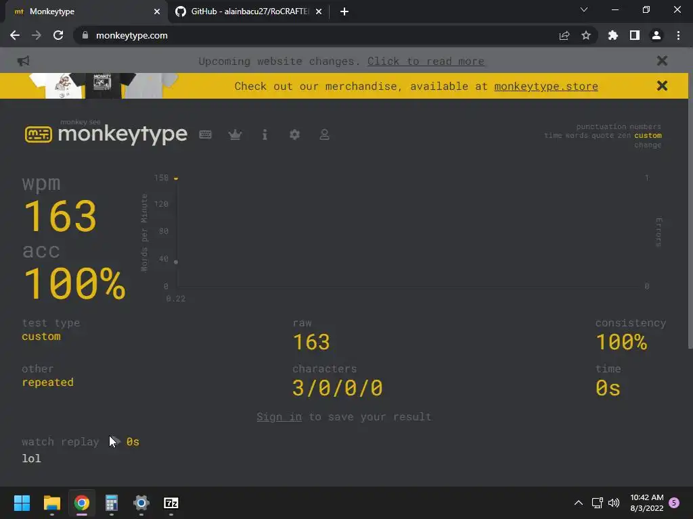The image size is (693, 519).
Task: Open a new browser tab
Action: [344, 11]
